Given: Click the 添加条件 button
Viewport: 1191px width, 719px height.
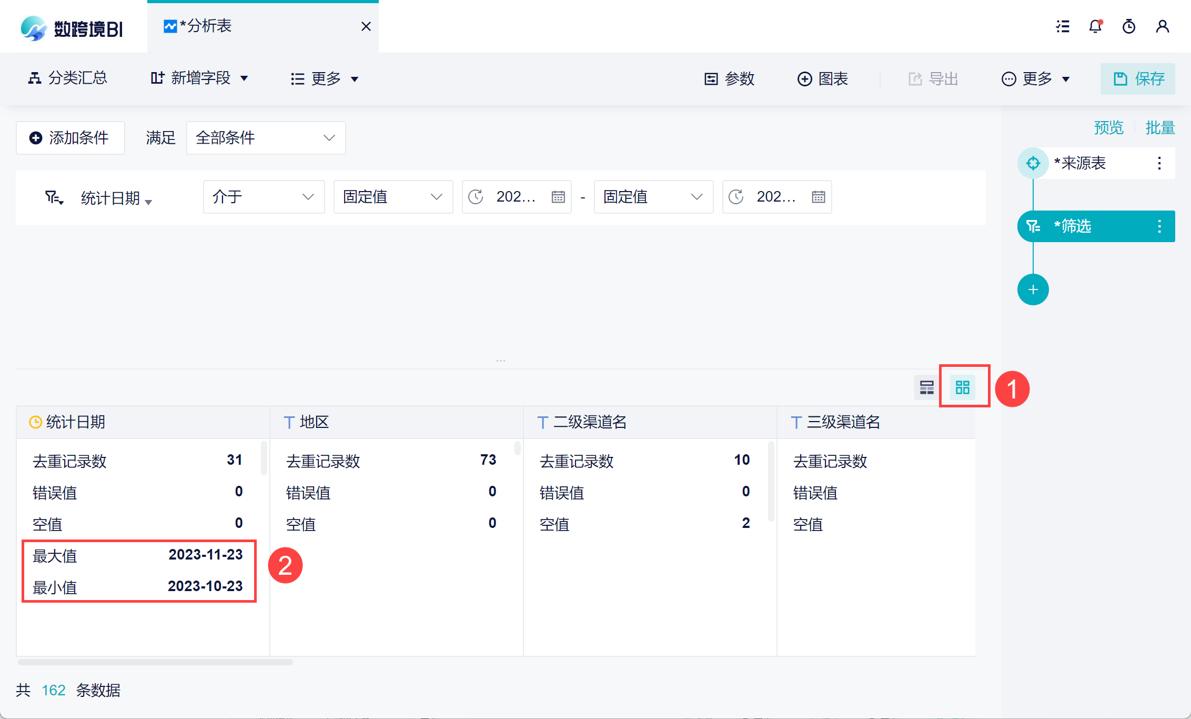Looking at the screenshot, I should tap(70, 138).
